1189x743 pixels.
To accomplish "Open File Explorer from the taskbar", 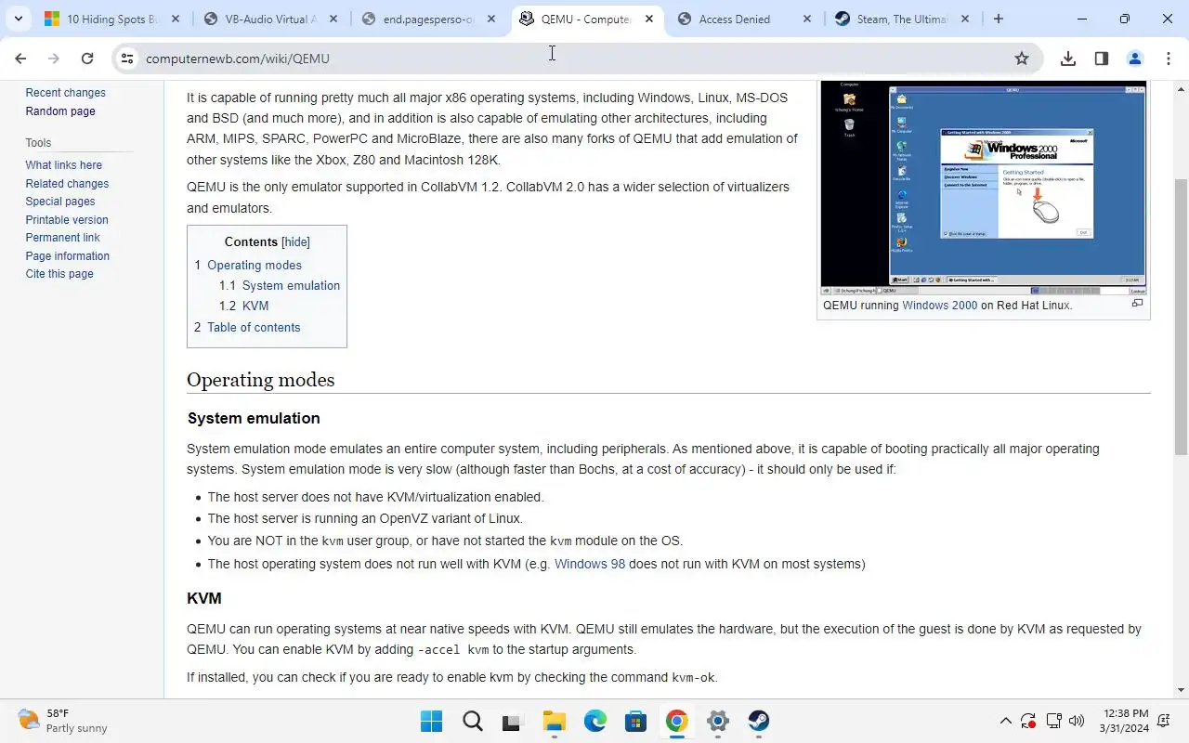I will [555, 721].
